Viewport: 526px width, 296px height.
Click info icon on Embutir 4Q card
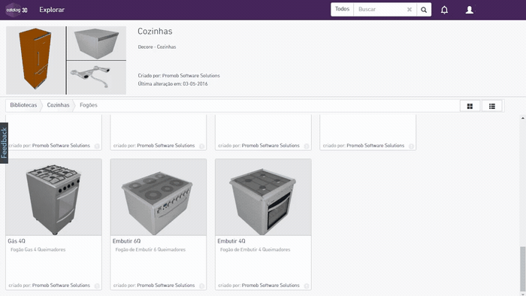[x=307, y=286]
